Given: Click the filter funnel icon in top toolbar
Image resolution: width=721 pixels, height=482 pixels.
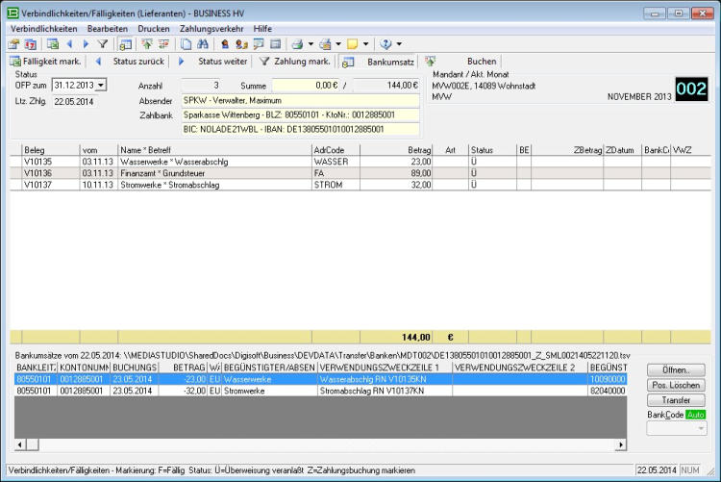Looking at the screenshot, I should tap(102, 44).
